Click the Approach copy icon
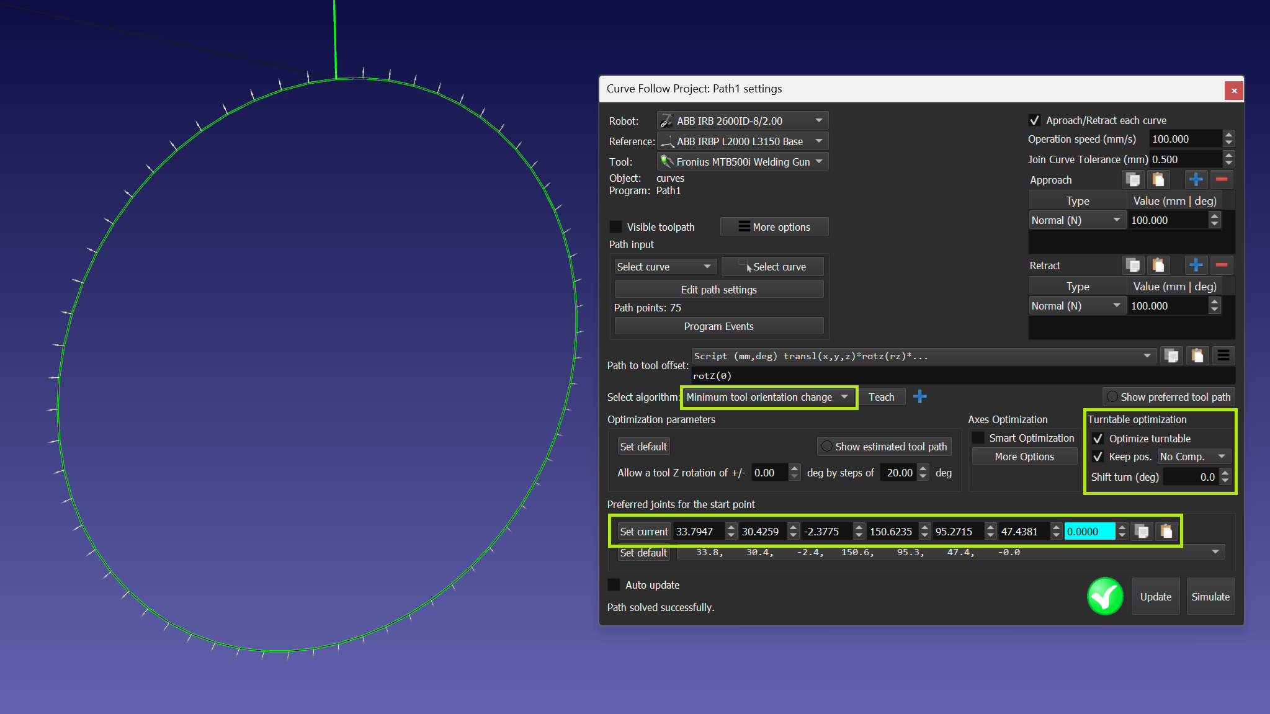Image resolution: width=1270 pixels, height=714 pixels. (x=1133, y=180)
